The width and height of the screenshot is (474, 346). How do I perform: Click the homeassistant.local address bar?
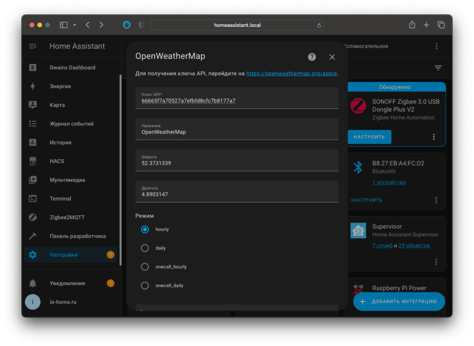pos(237,25)
